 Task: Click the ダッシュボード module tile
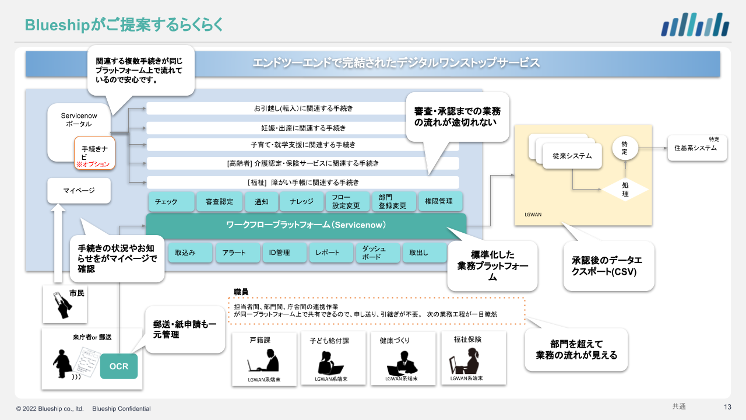378,253
